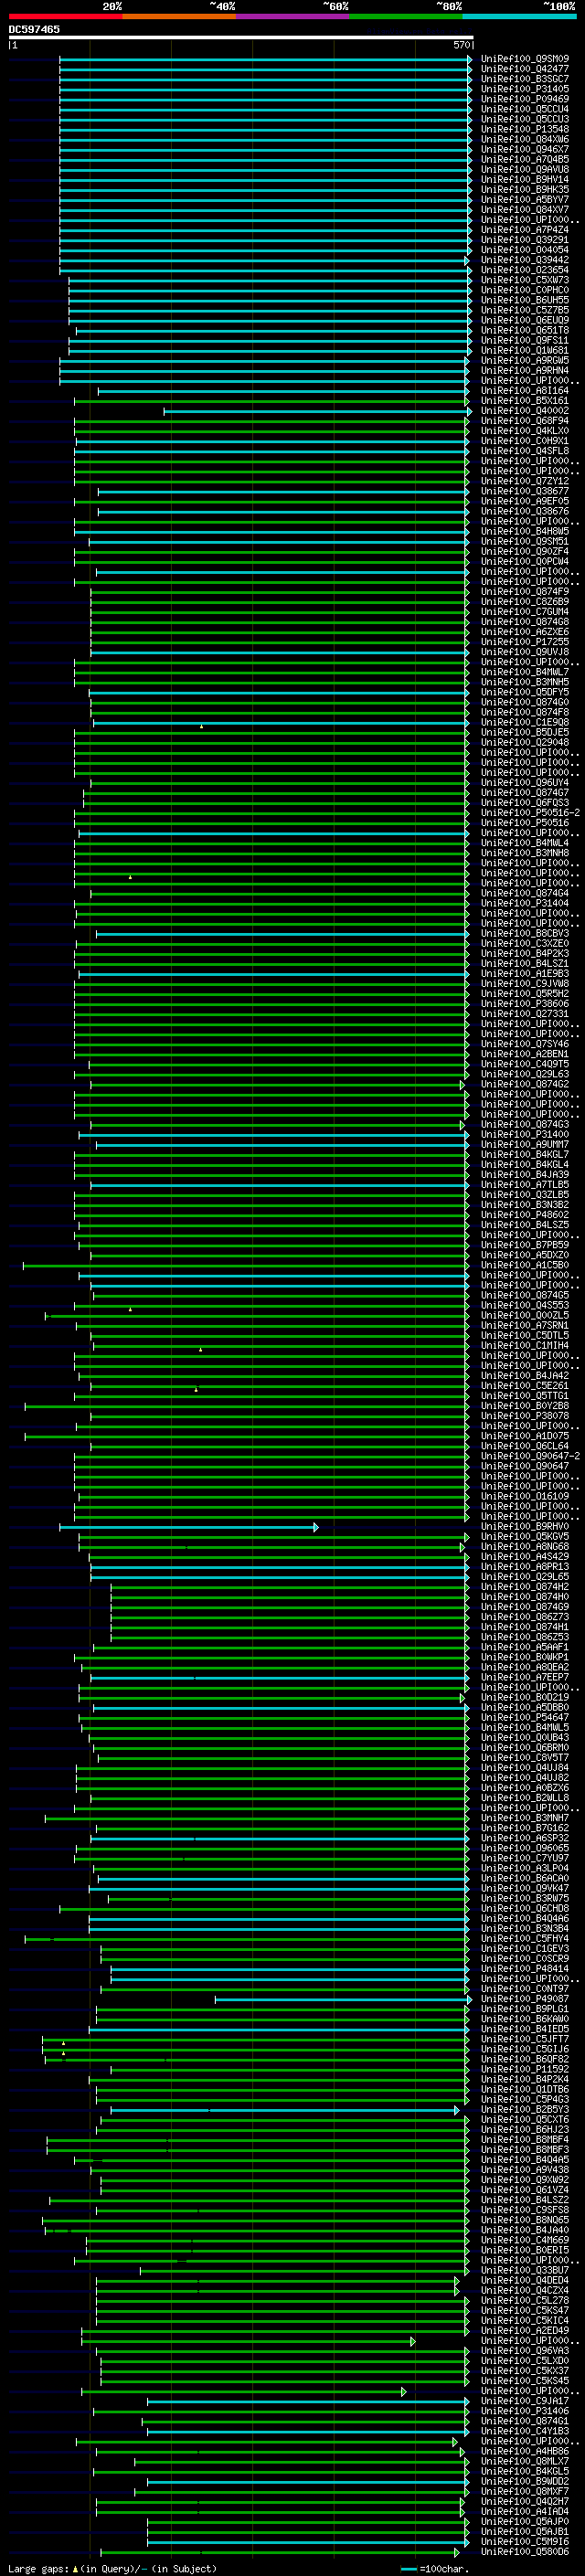Viewport: 585px width, 2576px height.
Task: Select hit label UniRef100_Q40002
Action: (525, 411)
